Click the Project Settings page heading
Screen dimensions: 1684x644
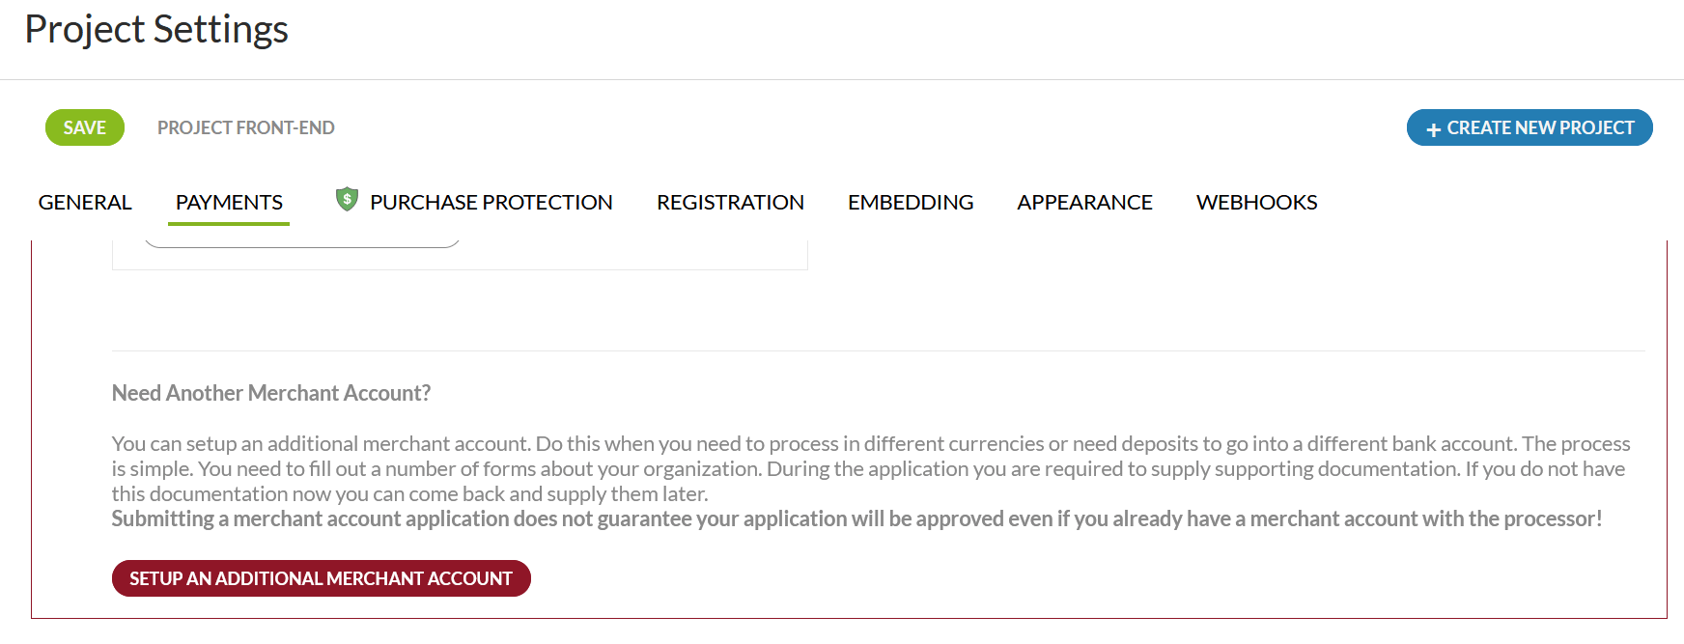(x=156, y=29)
